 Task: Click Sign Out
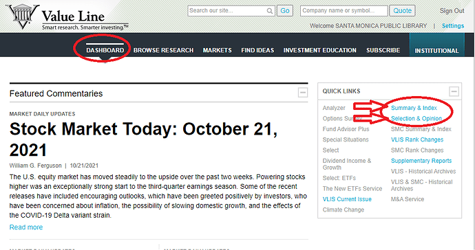click(x=452, y=11)
